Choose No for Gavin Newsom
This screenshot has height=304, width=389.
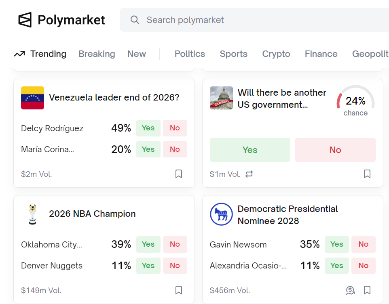pyautogui.click(x=363, y=244)
